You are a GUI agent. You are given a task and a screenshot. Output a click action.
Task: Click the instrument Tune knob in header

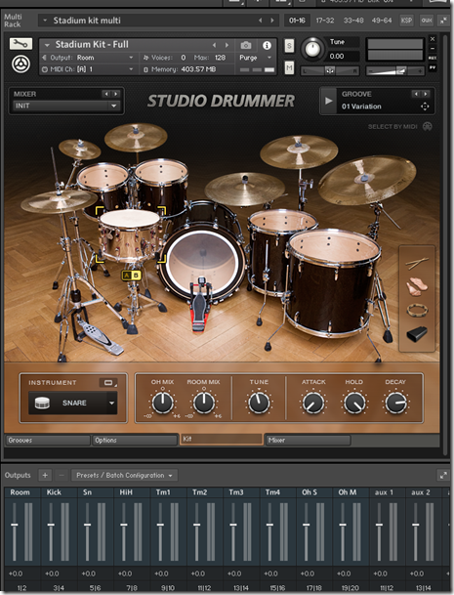[312, 49]
